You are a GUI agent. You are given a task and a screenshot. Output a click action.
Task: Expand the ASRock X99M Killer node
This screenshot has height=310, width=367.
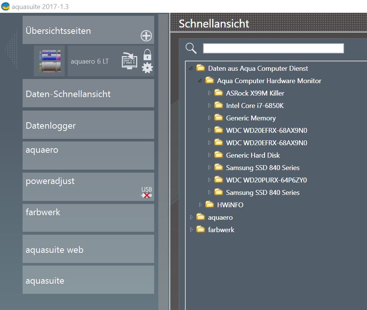click(x=209, y=93)
